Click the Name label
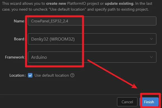This screenshot has height=108, width=162. point(20,21)
